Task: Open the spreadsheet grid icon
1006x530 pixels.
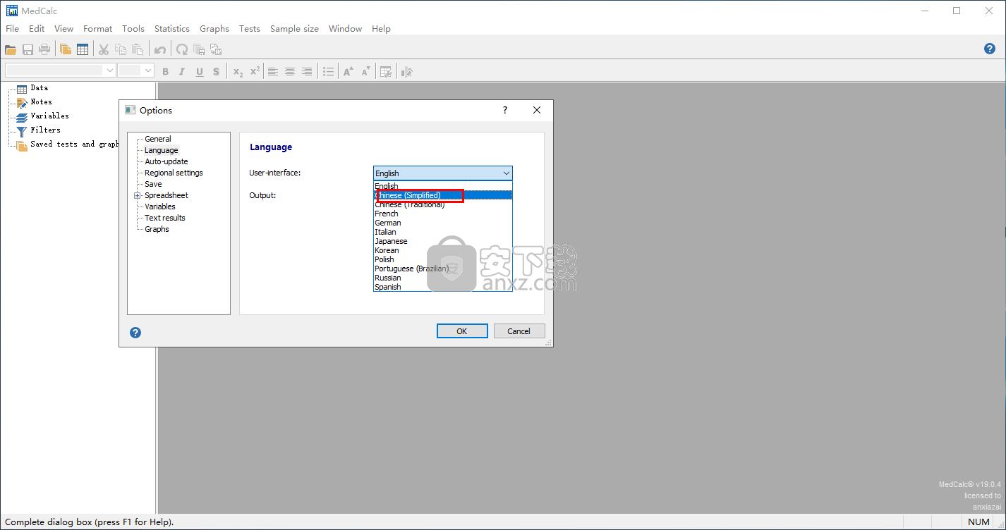Action: coord(83,49)
